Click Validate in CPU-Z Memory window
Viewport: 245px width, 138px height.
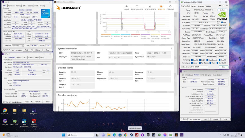(216, 119)
